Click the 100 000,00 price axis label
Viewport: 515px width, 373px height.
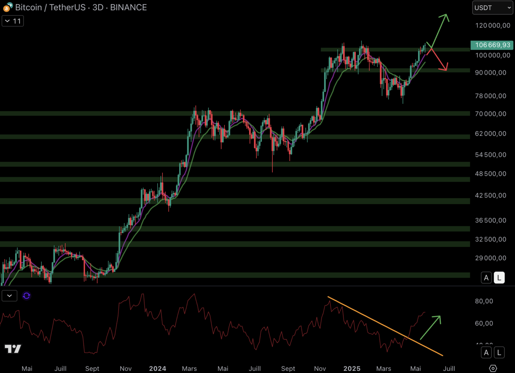pos(493,55)
